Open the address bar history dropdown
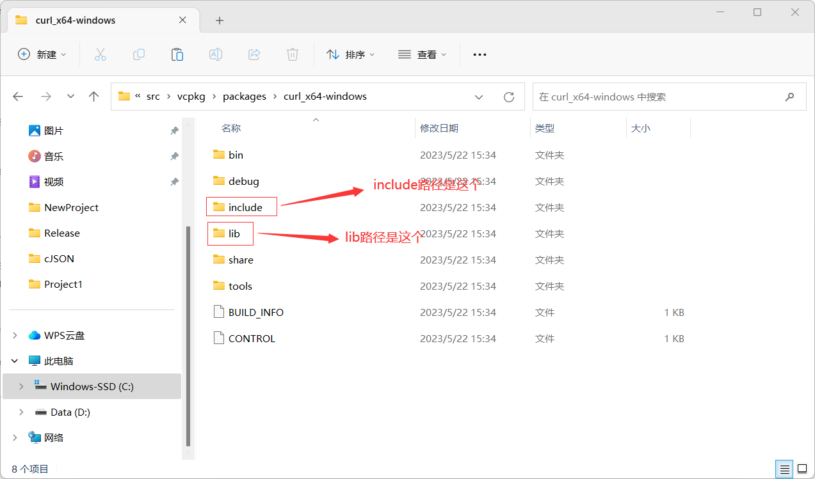 (479, 97)
